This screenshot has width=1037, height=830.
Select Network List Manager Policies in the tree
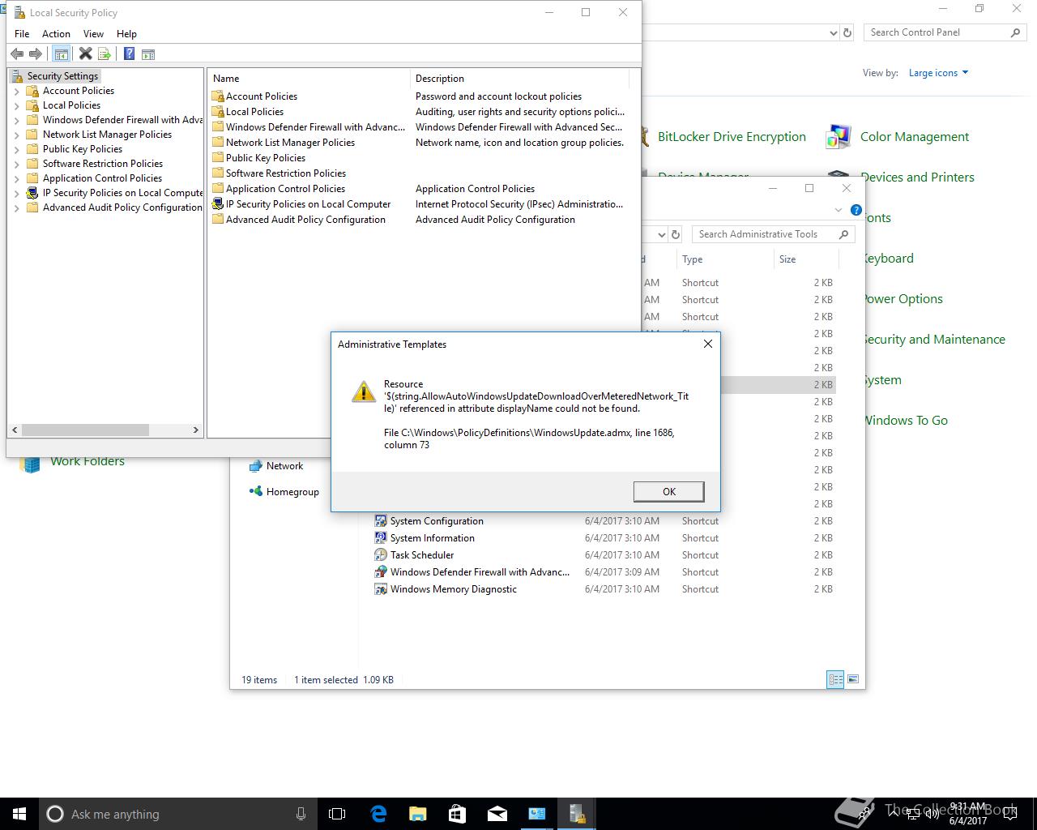tap(107, 135)
